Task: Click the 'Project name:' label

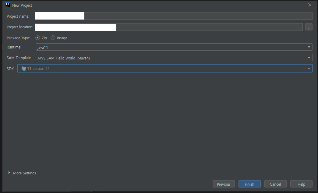Action: (18, 16)
